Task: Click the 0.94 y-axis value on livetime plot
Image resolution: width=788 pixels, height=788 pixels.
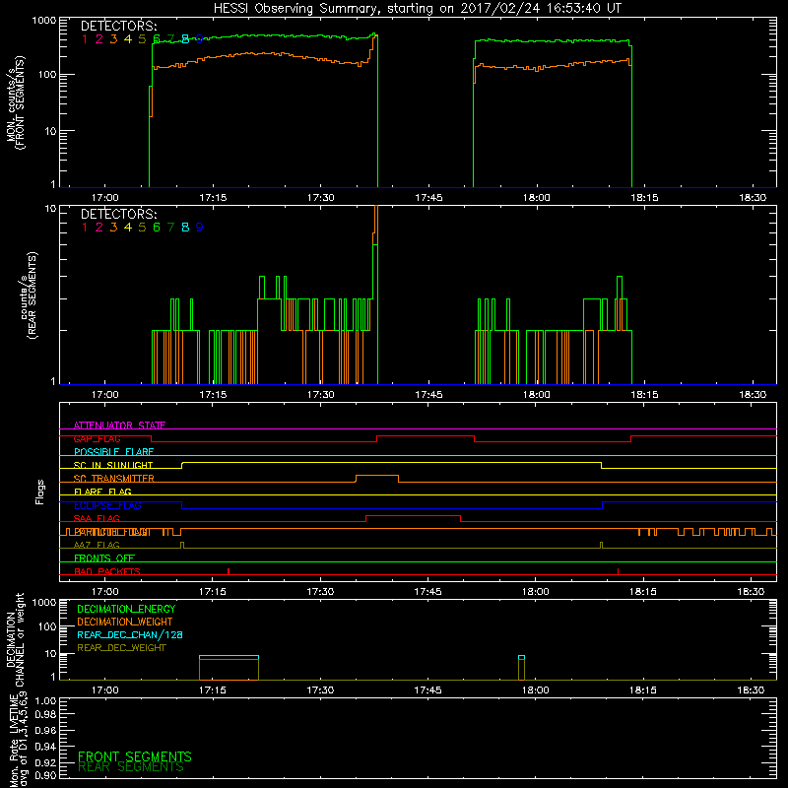Action: coord(45,746)
